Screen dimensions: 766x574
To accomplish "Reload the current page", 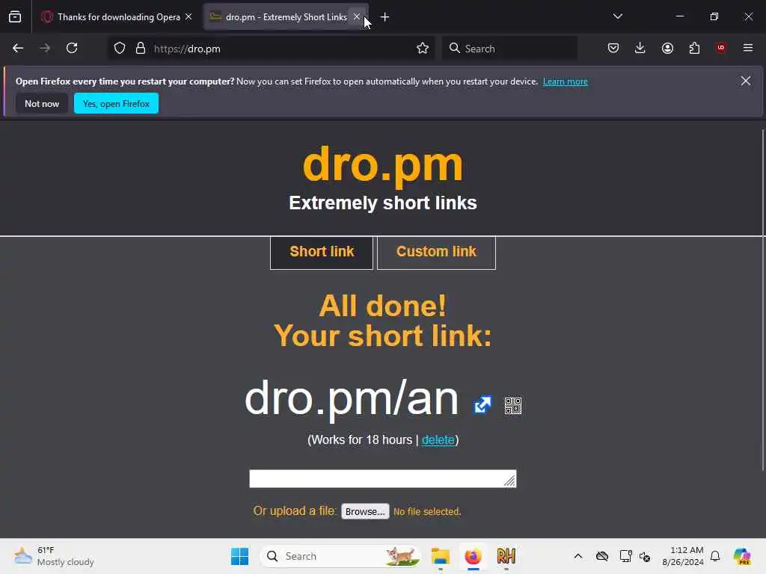I will point(72,48).
